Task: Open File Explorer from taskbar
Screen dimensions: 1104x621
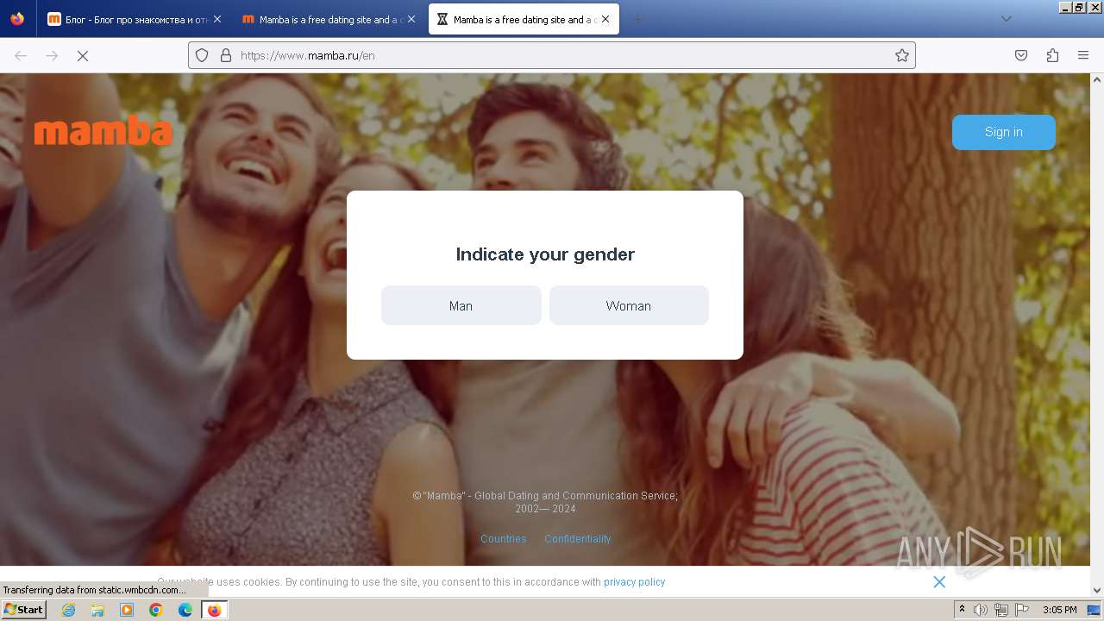Action: 97,610
